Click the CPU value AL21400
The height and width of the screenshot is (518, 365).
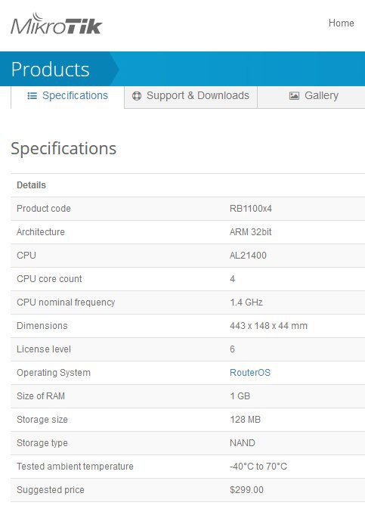click(248, 256)
